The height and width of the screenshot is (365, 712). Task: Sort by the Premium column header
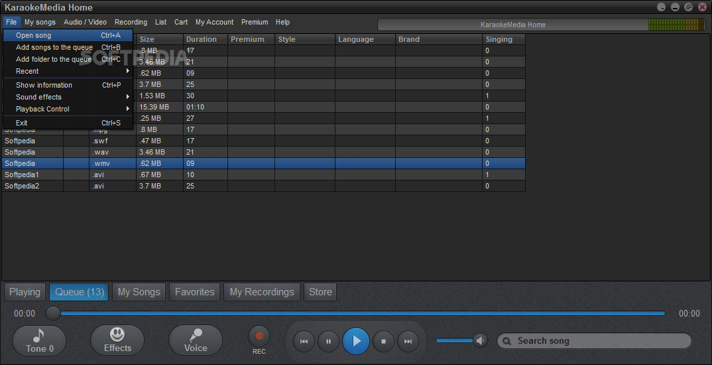tap(251, 39)
